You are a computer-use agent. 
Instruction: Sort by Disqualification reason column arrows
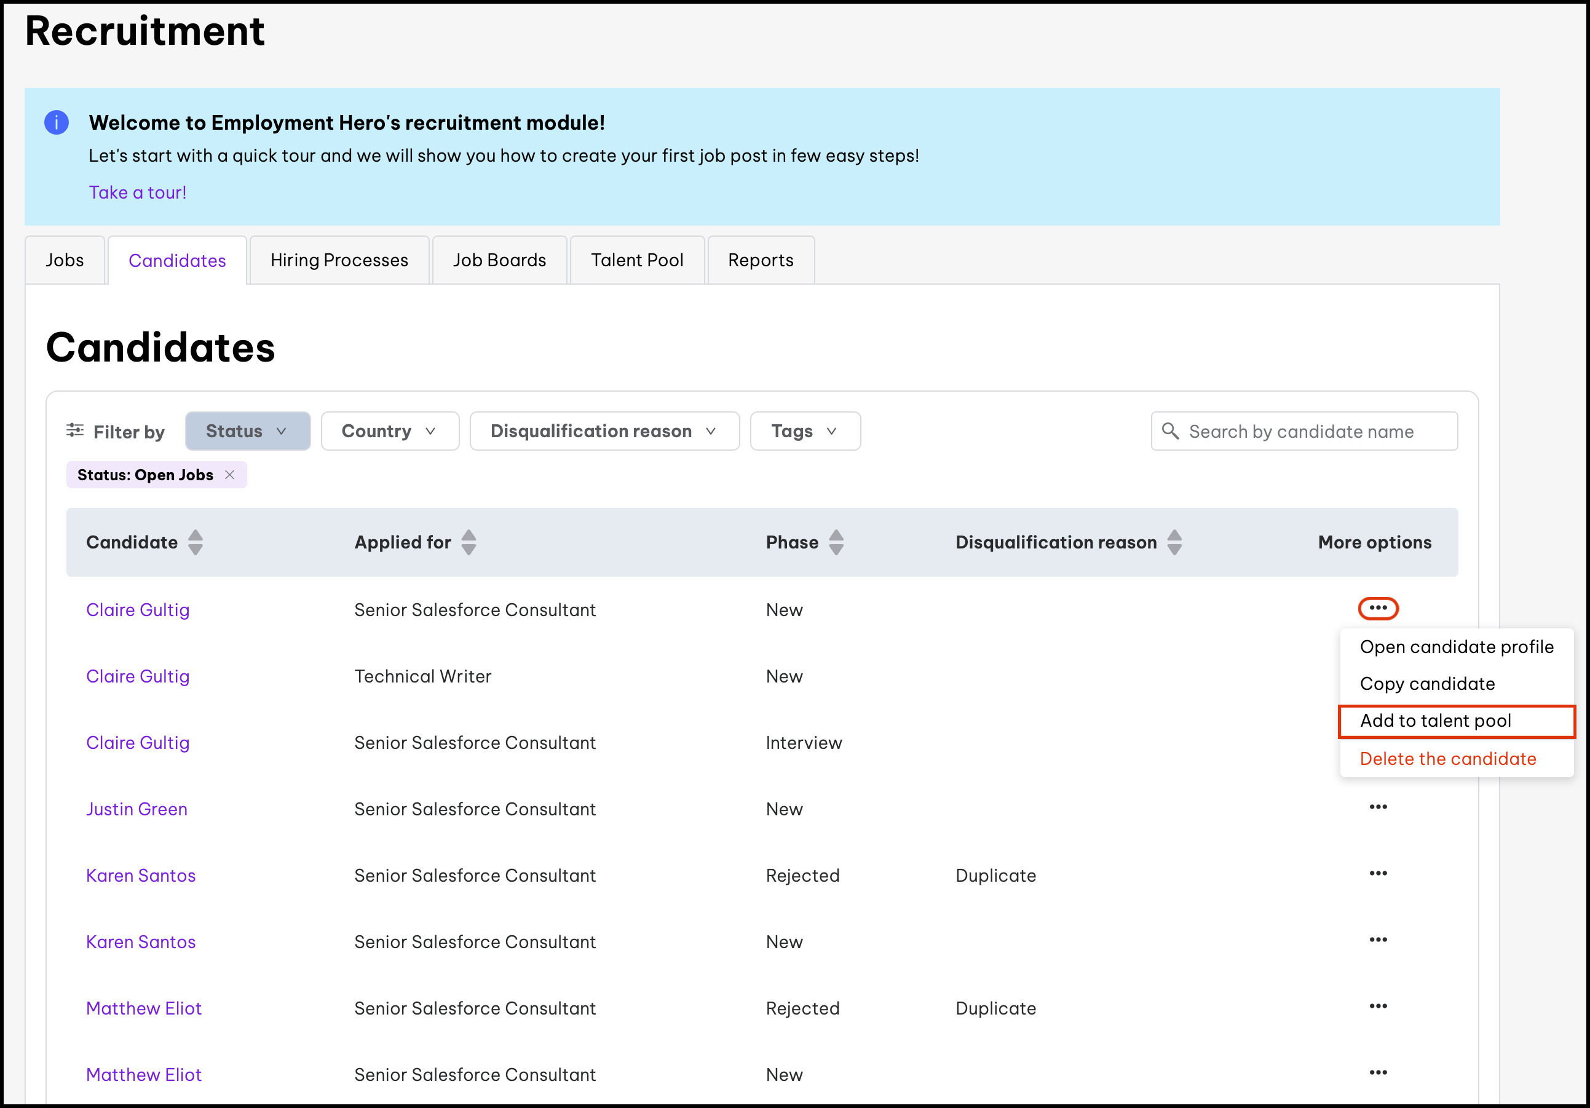pos(1174,542)
